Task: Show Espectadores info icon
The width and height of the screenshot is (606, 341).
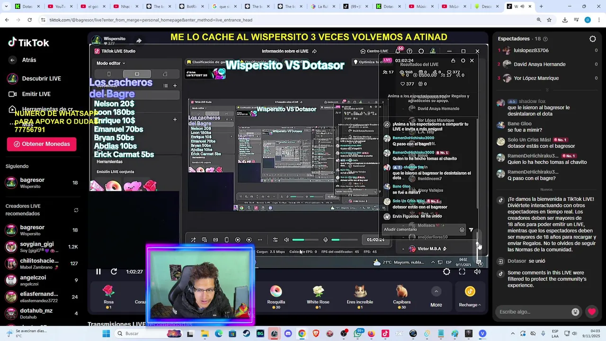Action: click(545, 39)
